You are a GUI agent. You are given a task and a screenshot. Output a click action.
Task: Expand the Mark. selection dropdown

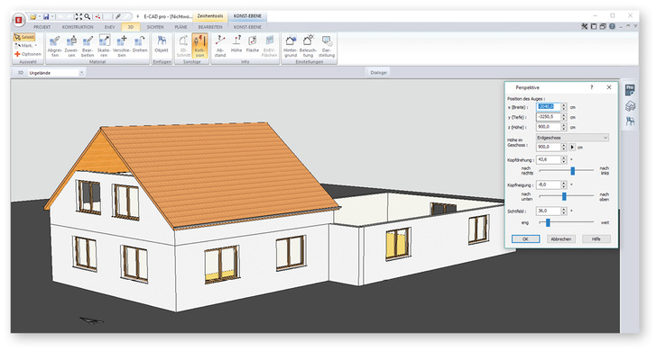click(x=25, y=45)
